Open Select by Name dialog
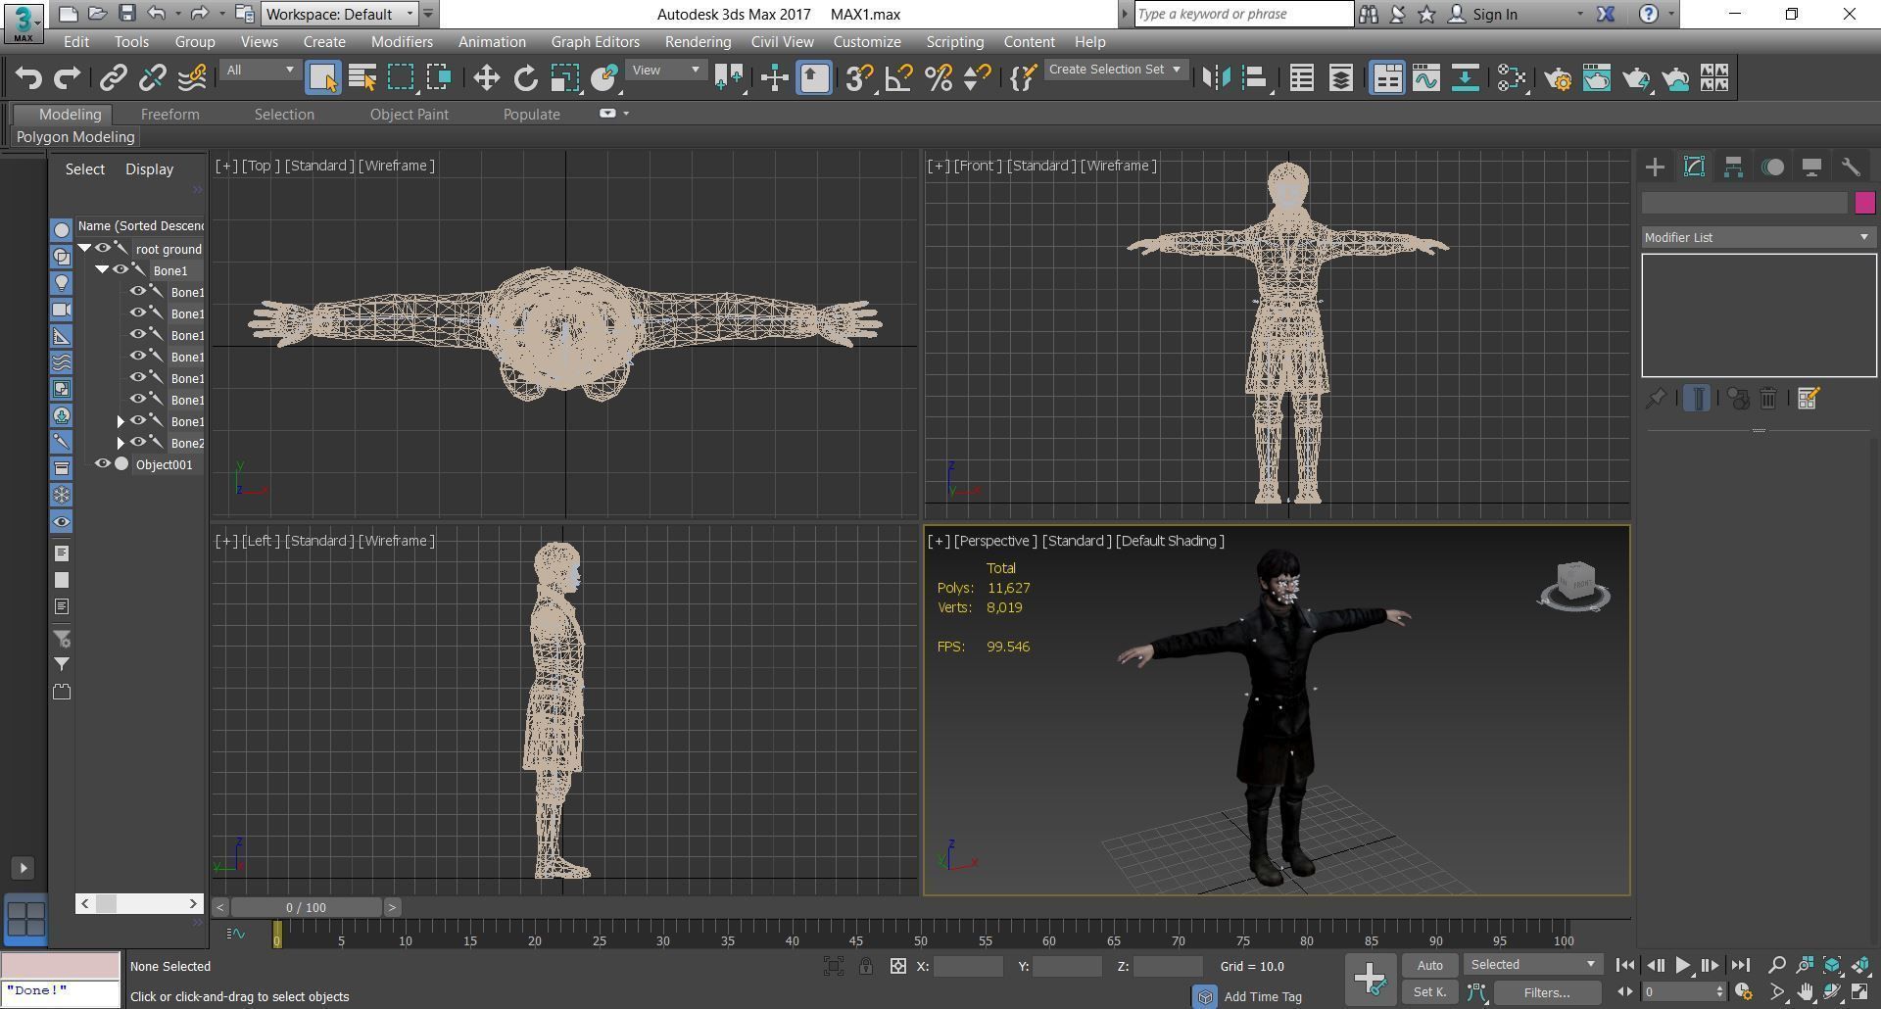 [362, 78]
